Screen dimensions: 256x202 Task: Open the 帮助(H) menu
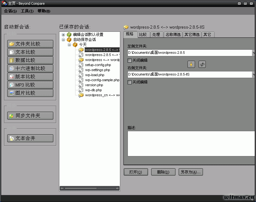(x=44, y=11)
